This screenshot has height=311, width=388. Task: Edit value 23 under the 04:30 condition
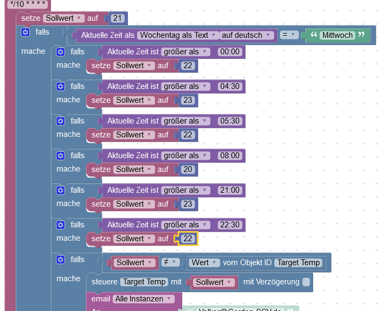tap(187, 100)
